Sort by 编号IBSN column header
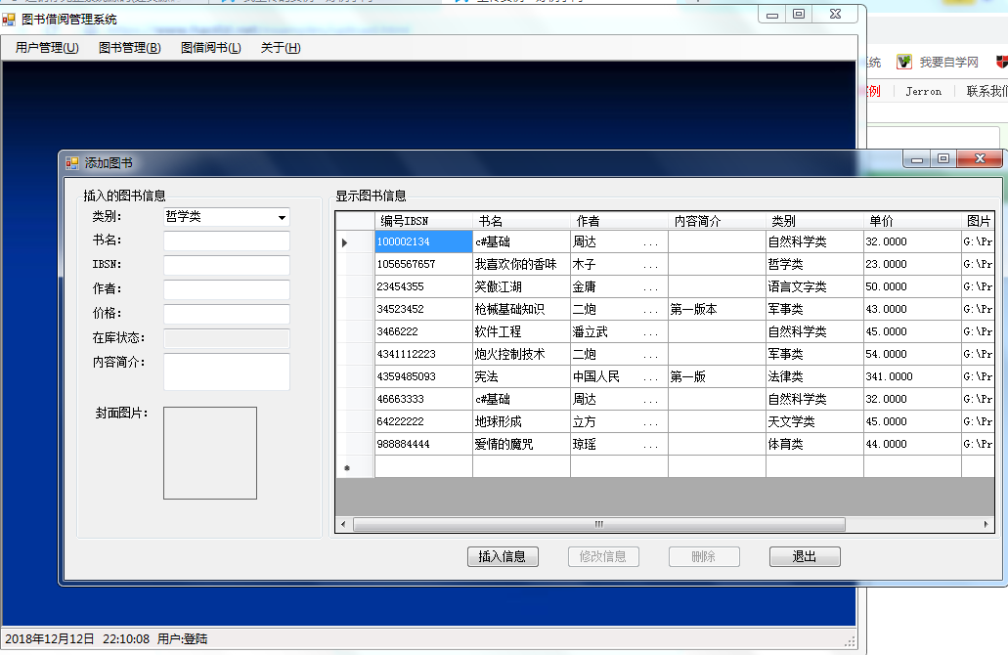Screen dimensions: 1008x655 [423, 221]
